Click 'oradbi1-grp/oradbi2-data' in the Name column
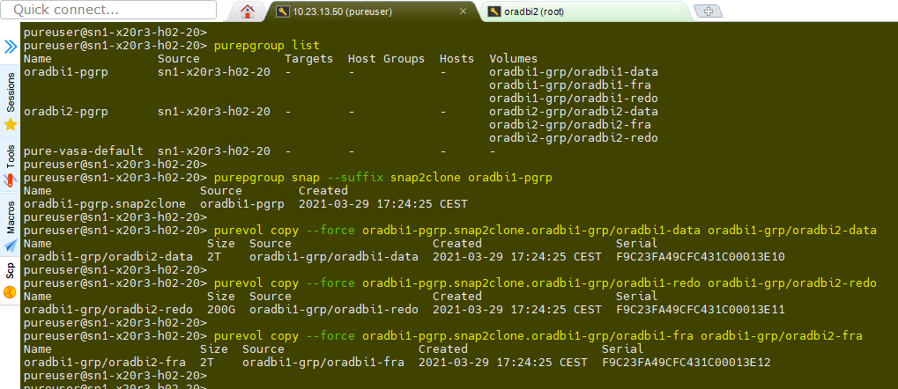The width and height of the screenshot is (898, 389). click(108, 257)
